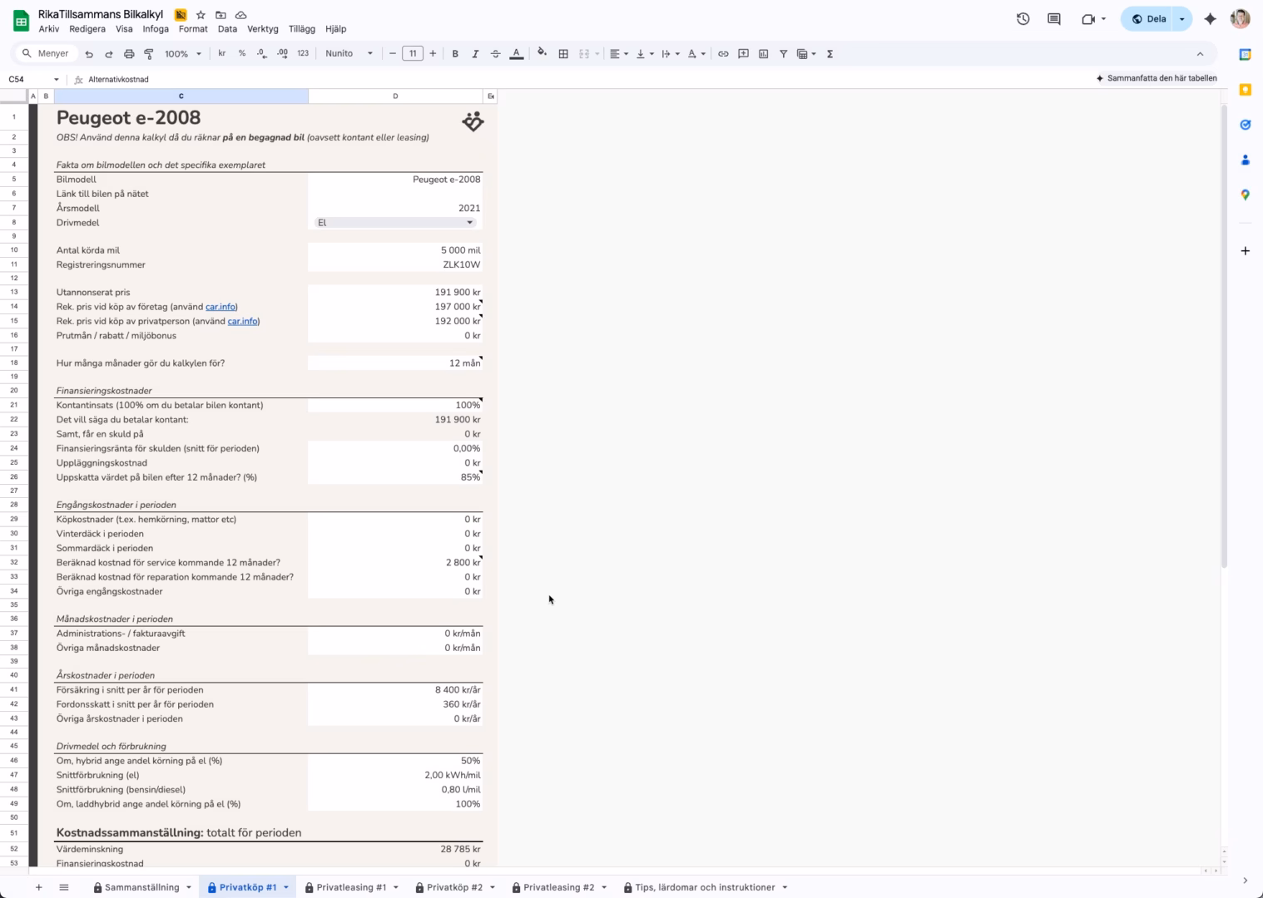Screen dimensions: 1263x898
Task: Open the Arkiv menu
Action: click(x=49, y=29)
